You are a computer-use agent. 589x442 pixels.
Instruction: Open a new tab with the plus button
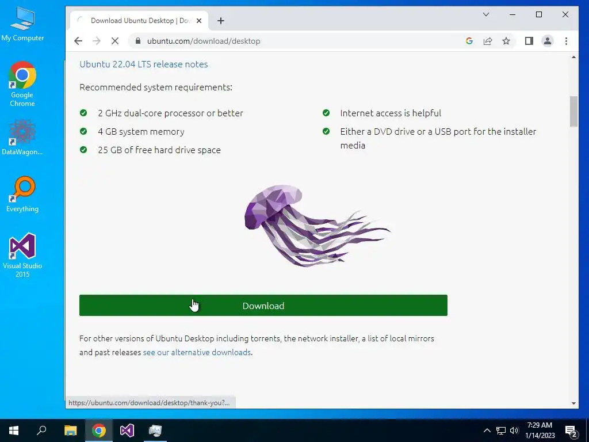[221, 21]
